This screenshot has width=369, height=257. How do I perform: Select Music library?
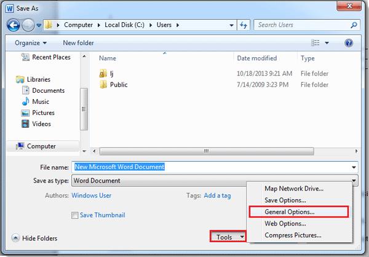(36, 101)
